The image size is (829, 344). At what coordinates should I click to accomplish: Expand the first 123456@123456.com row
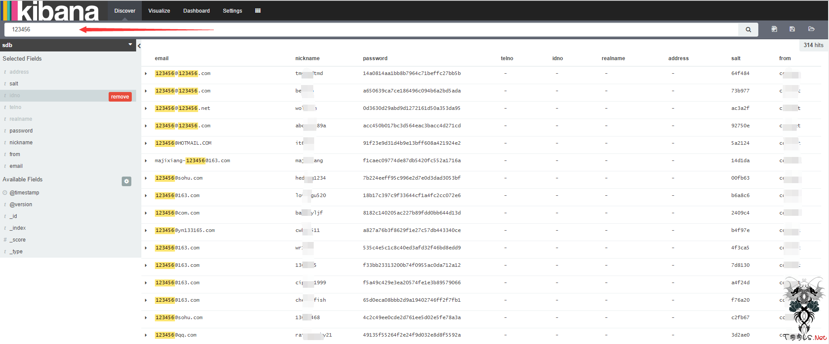146,74
